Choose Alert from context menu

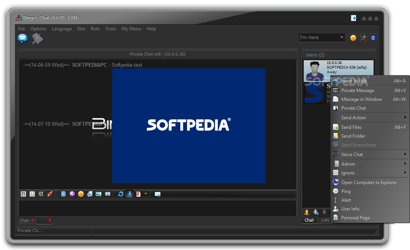click(x=370, y=200)
